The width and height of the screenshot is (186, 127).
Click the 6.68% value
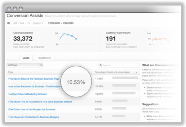pyautogui.click(x=99, y=101)
